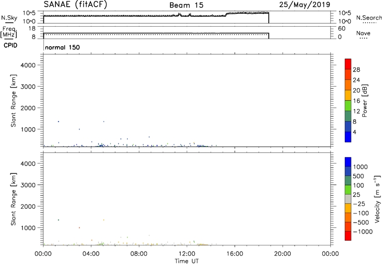
Task: Select the Power [dB] colorbar title
Action: tap(364, 101)
